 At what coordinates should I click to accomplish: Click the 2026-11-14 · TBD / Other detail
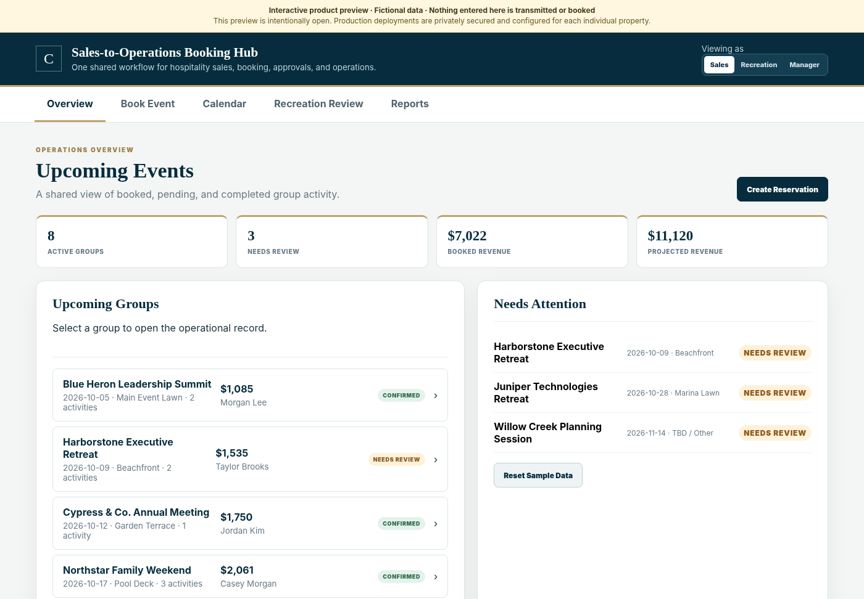[x=670, y=433]
